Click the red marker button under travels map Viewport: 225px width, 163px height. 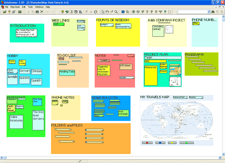(147, 143)
